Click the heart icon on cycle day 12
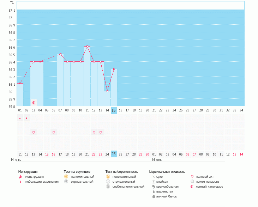Screen dimensions: 258x207 click(94, 133)
